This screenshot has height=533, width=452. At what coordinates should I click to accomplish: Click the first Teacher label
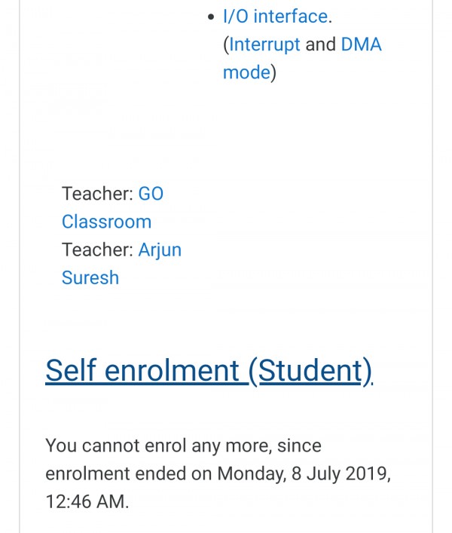[x=96, y=194]
